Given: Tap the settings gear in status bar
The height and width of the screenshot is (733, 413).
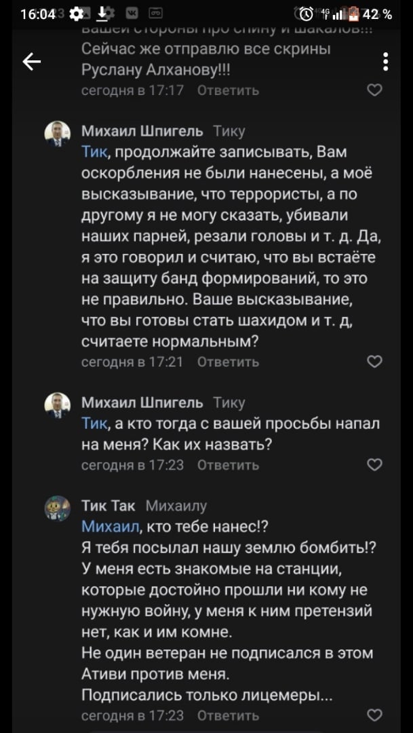Looking at the screenshot, I should (x=77, y=14).
